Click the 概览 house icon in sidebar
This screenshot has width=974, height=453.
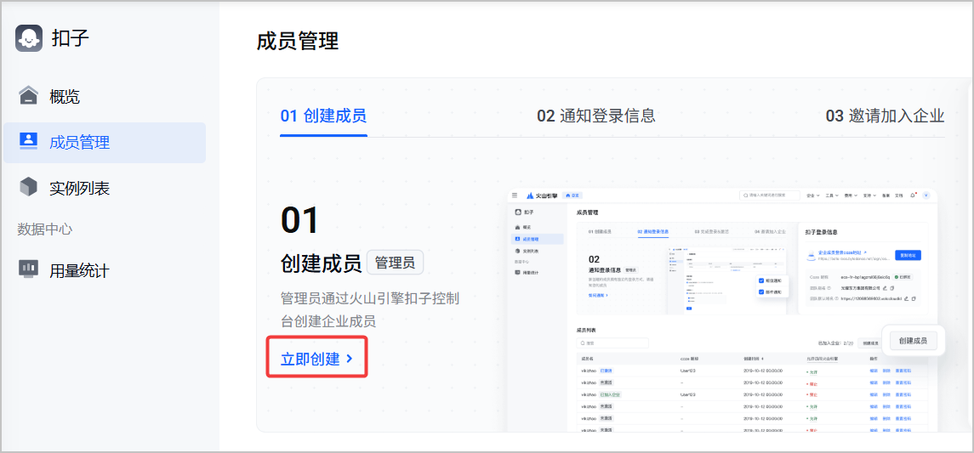[x=29, y=96]
